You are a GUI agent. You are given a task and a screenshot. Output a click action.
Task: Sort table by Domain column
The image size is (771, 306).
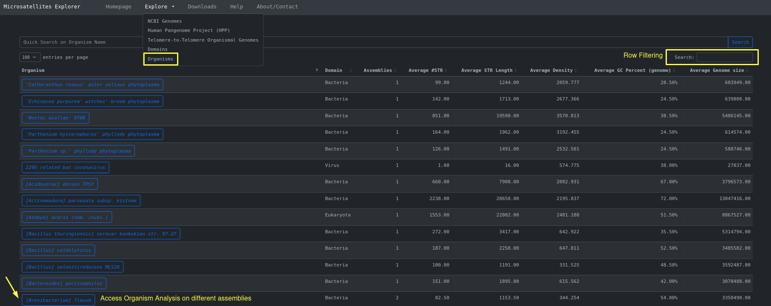333,71
